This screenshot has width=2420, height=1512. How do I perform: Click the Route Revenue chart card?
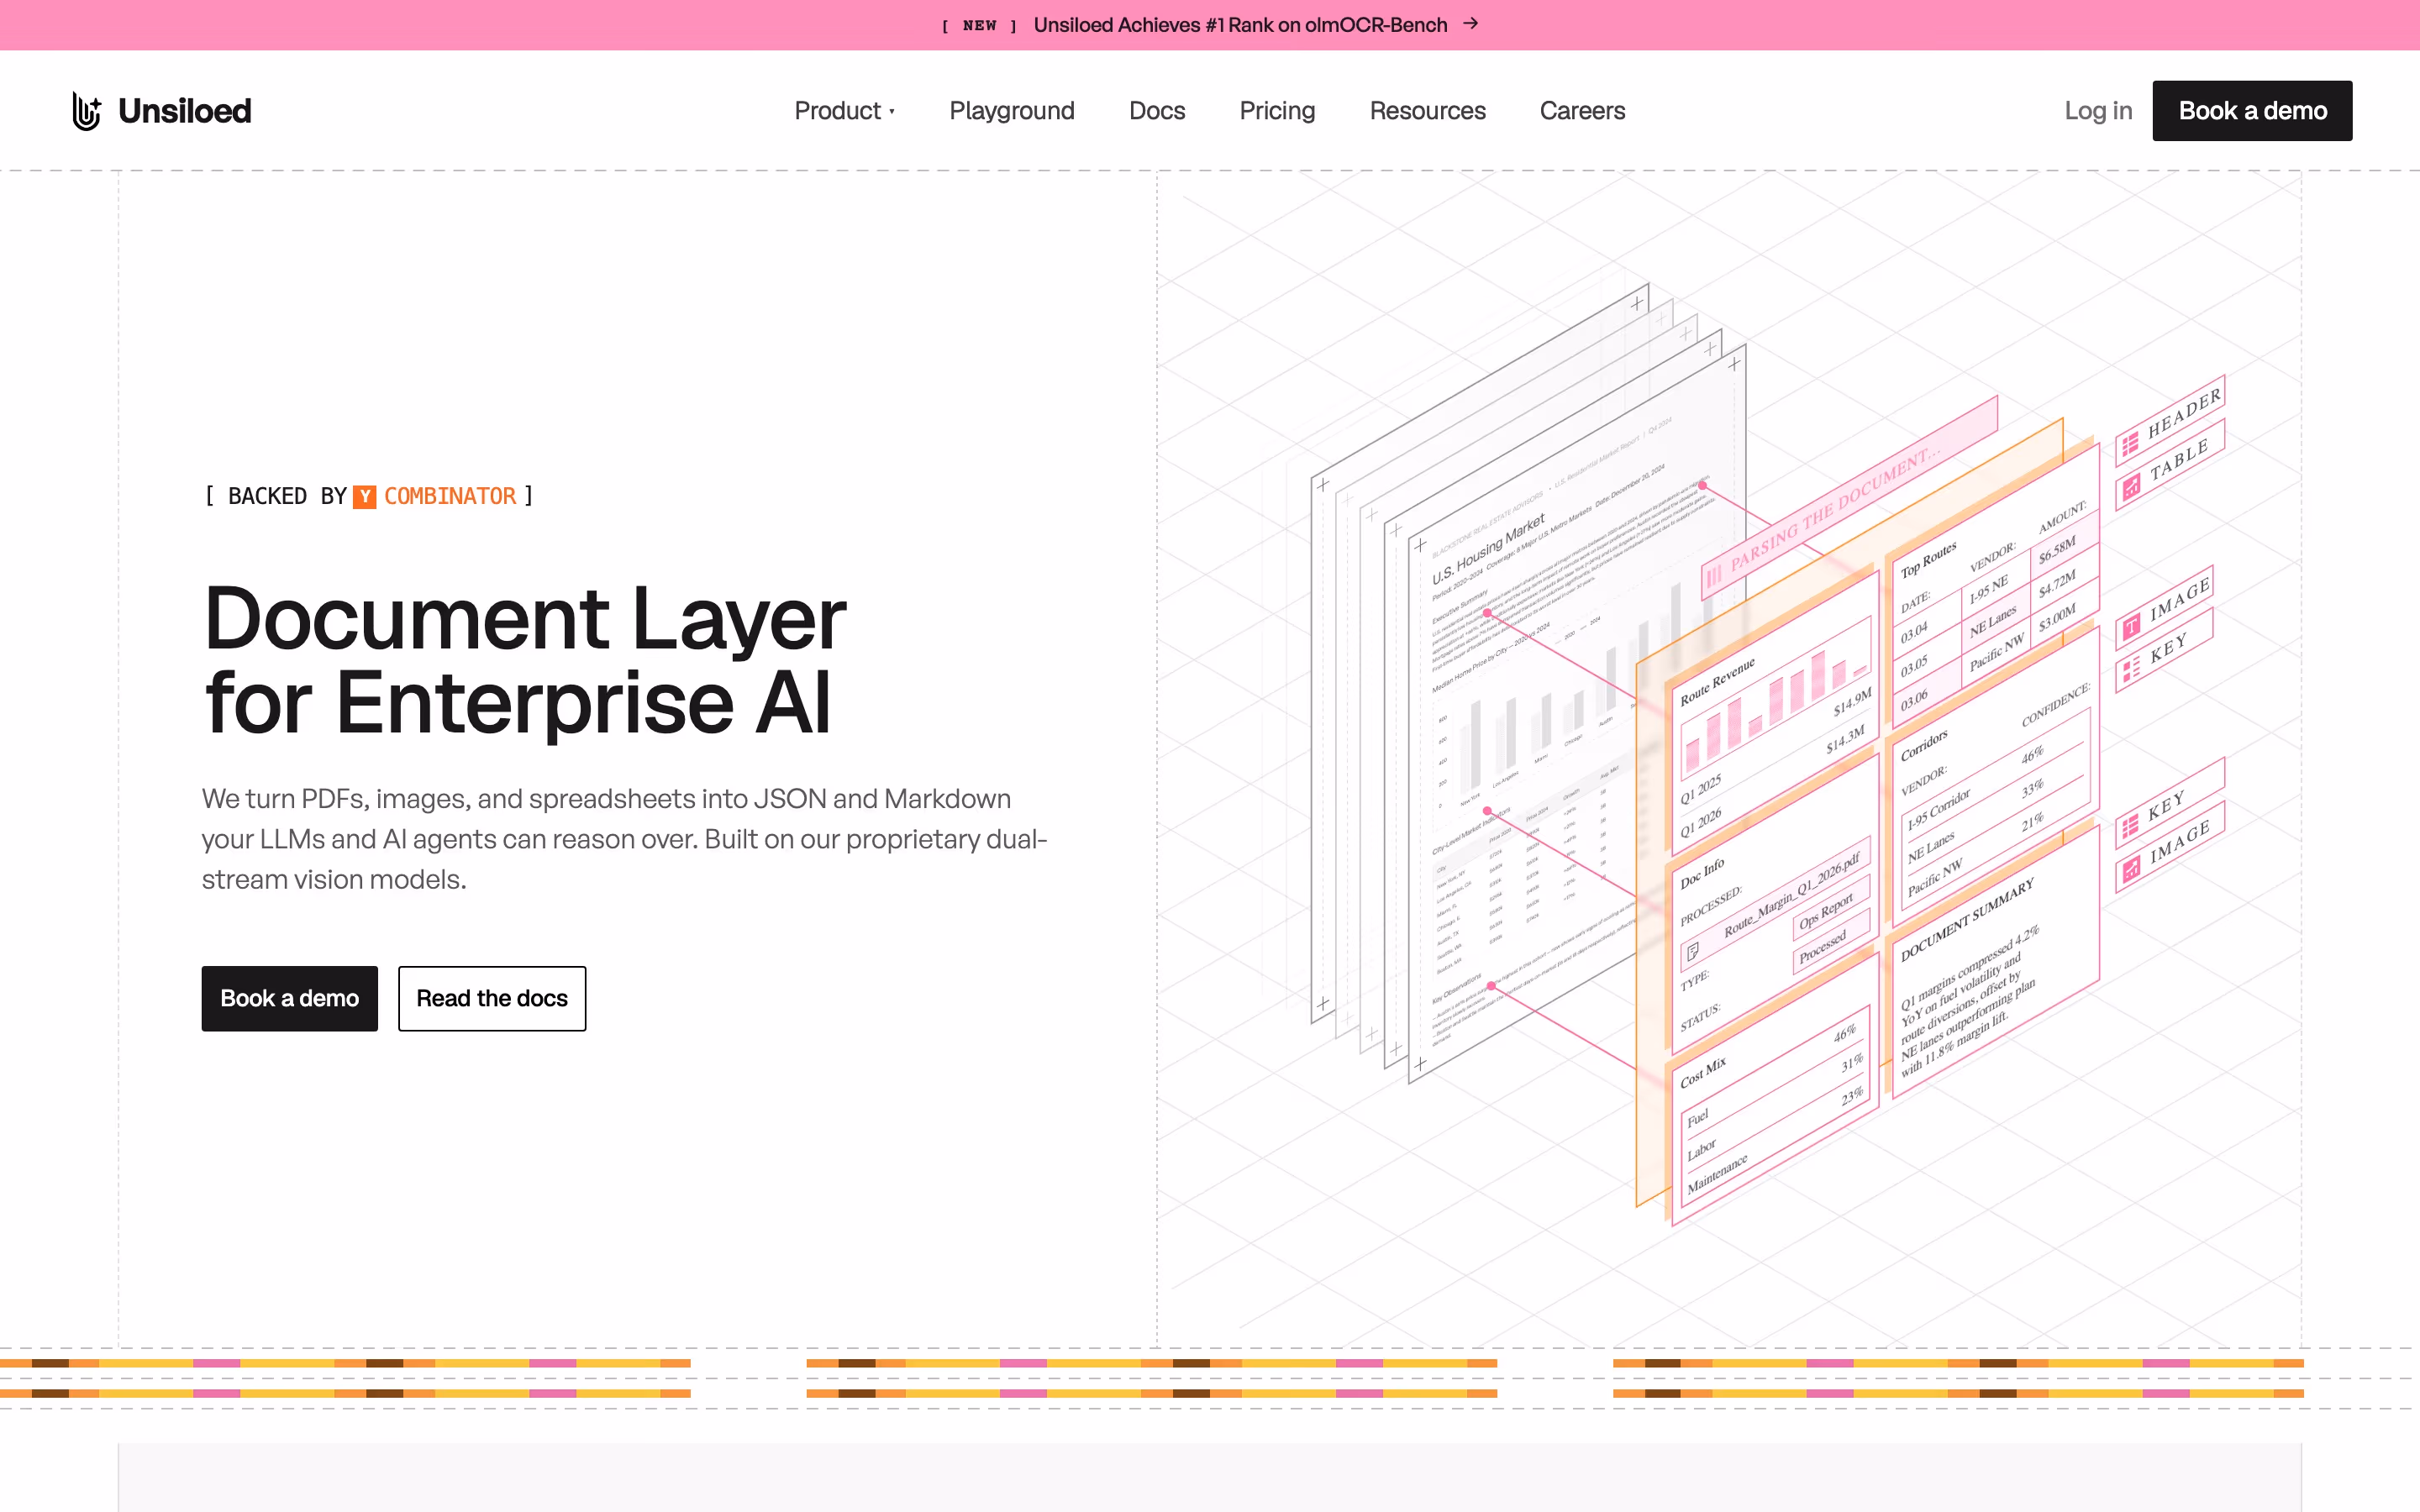(x=1775, y=715)
